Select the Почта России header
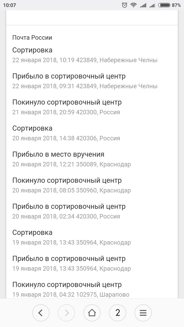This screenshot has width=184, height=327. pyautogui.click(x=32, y=38)
